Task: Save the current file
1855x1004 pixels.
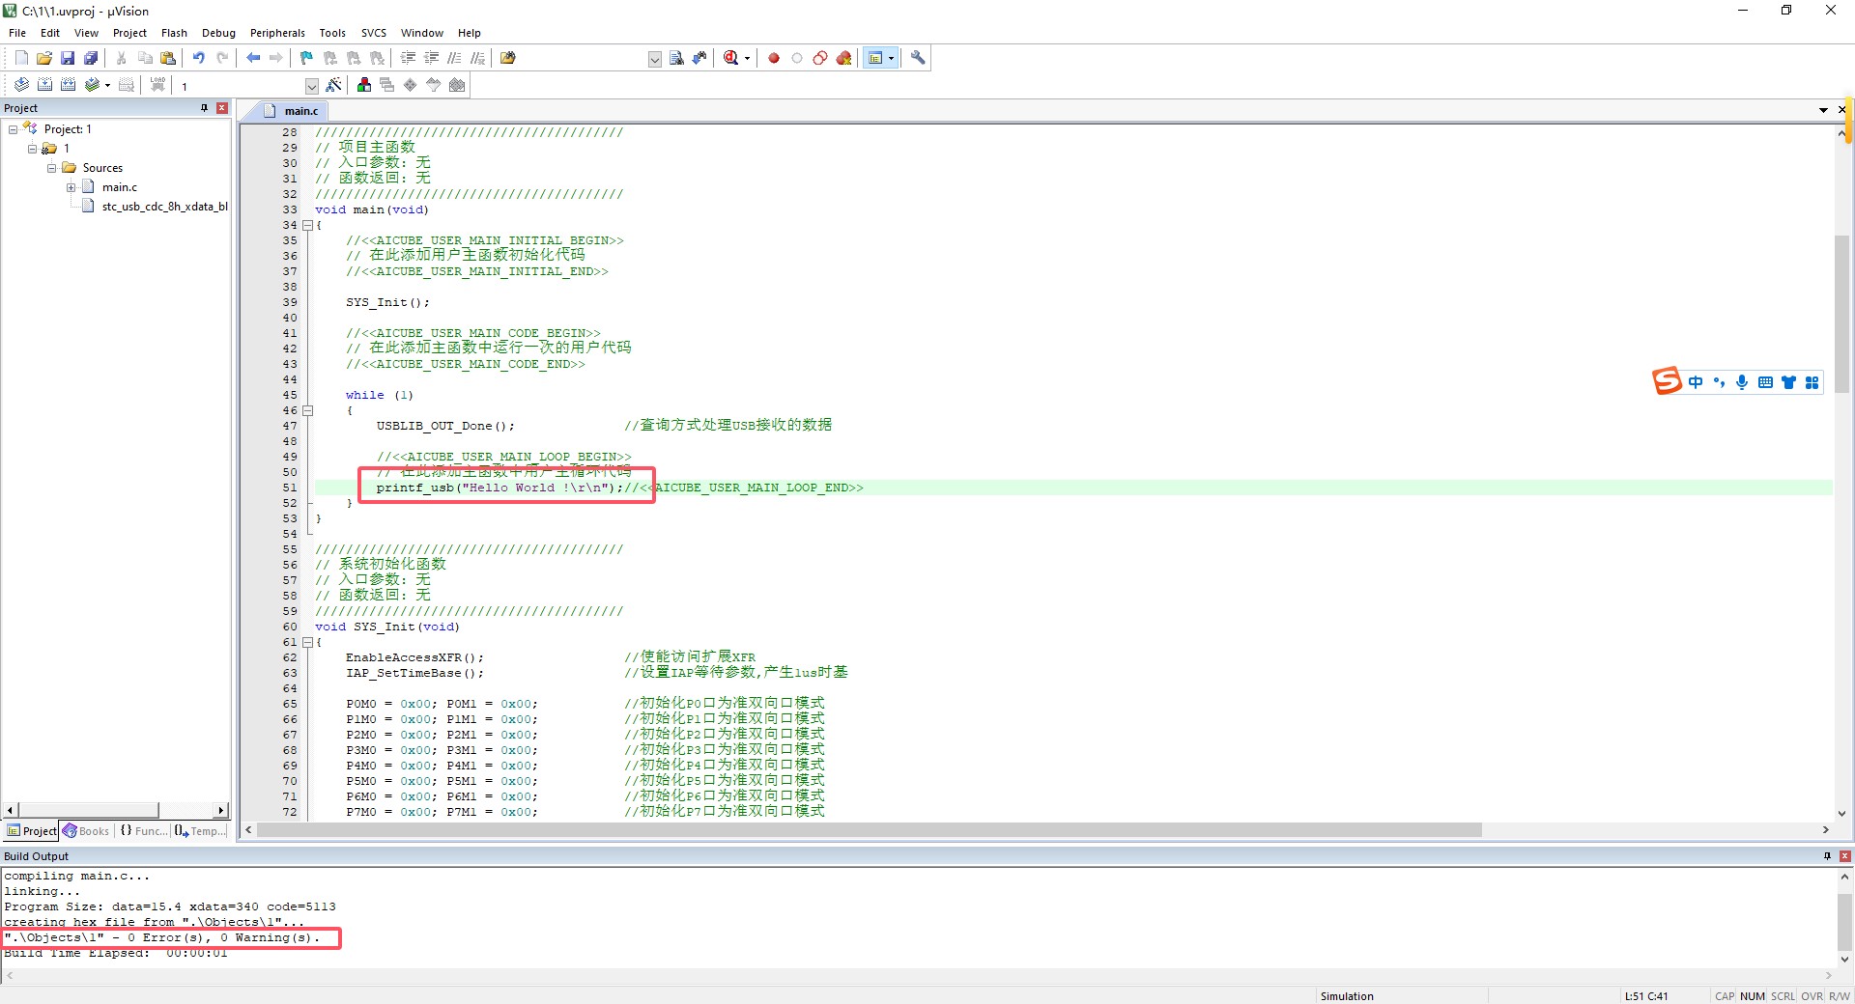Action: (x=68, y=58)
